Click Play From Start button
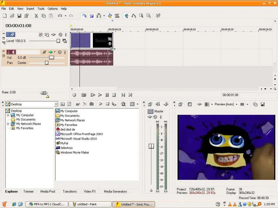The width and height of the screenshot is (278, 208). [x=93, y=95]
